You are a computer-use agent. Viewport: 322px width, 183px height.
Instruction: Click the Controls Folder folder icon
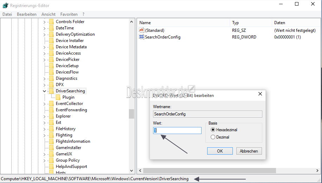click(52, 22)
